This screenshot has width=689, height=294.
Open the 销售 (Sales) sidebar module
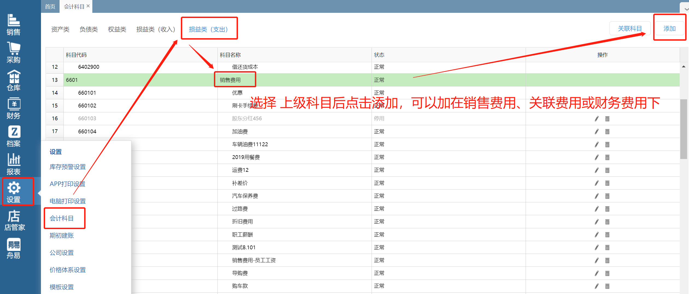[13, 25]
